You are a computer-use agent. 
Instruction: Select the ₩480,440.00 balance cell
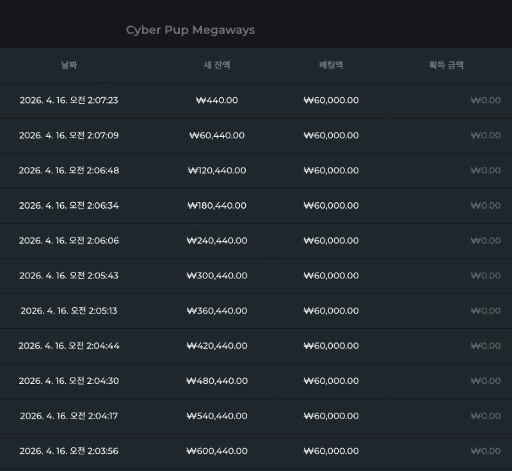click(216, 381)
